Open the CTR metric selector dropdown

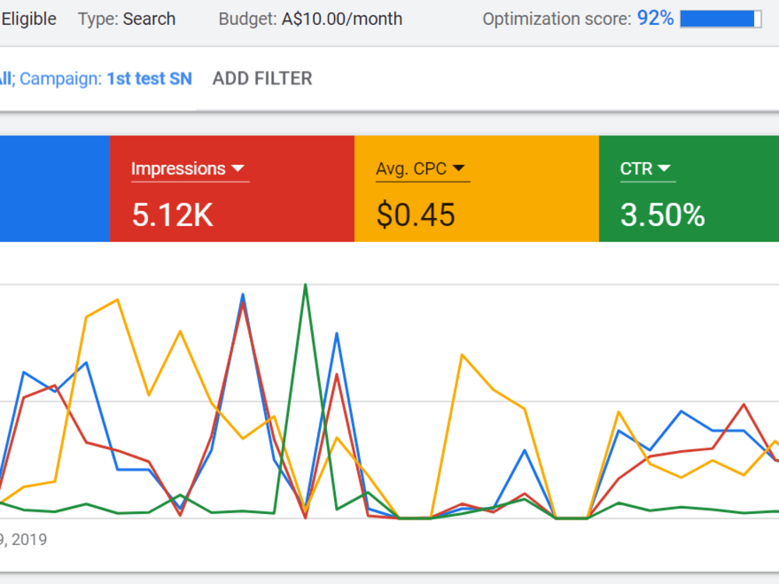tap(664, 168)
